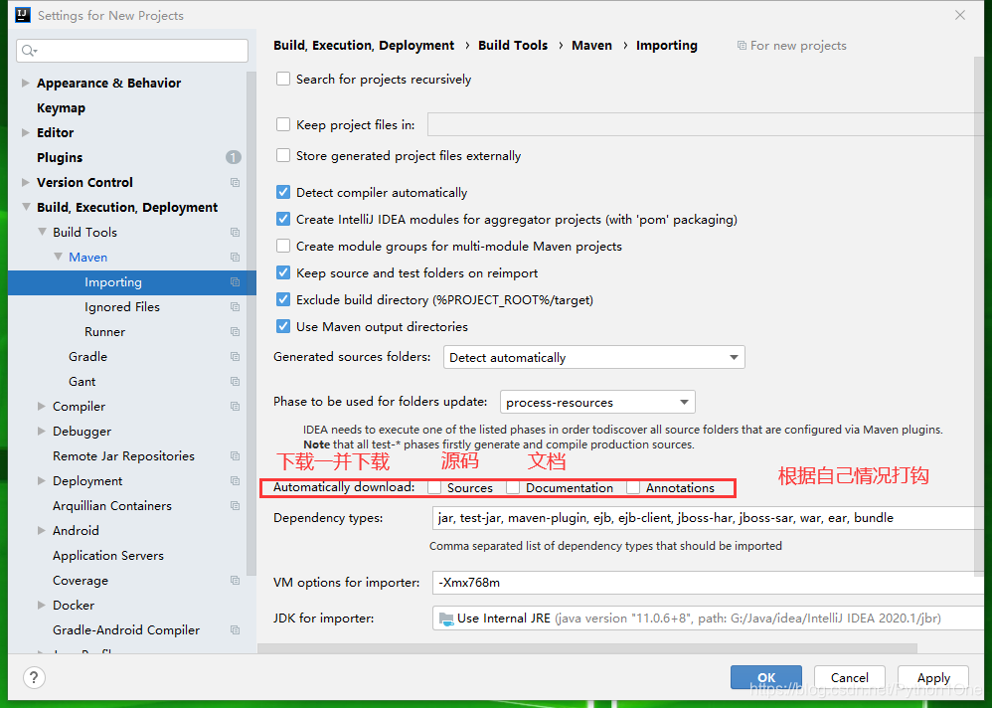992x708 pixels.
Task: Click project-level icon next to Build Tools
Action: [x=236, y=233]
